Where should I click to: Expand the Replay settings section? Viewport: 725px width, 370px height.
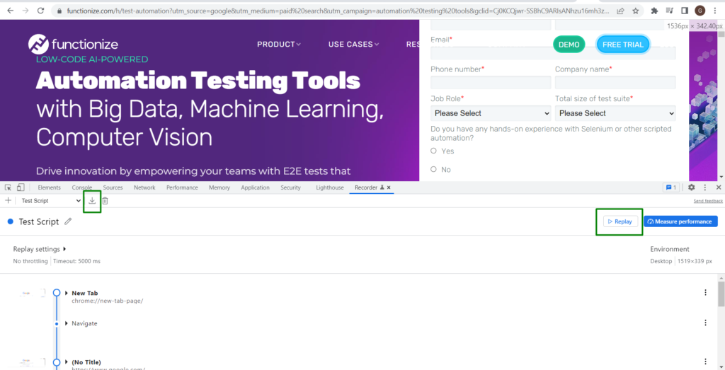point(40,249)
